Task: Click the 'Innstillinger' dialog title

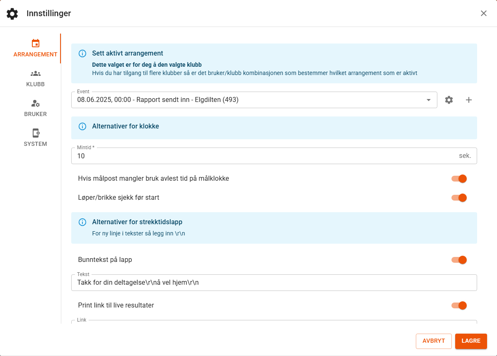Action: pos(49,14)
